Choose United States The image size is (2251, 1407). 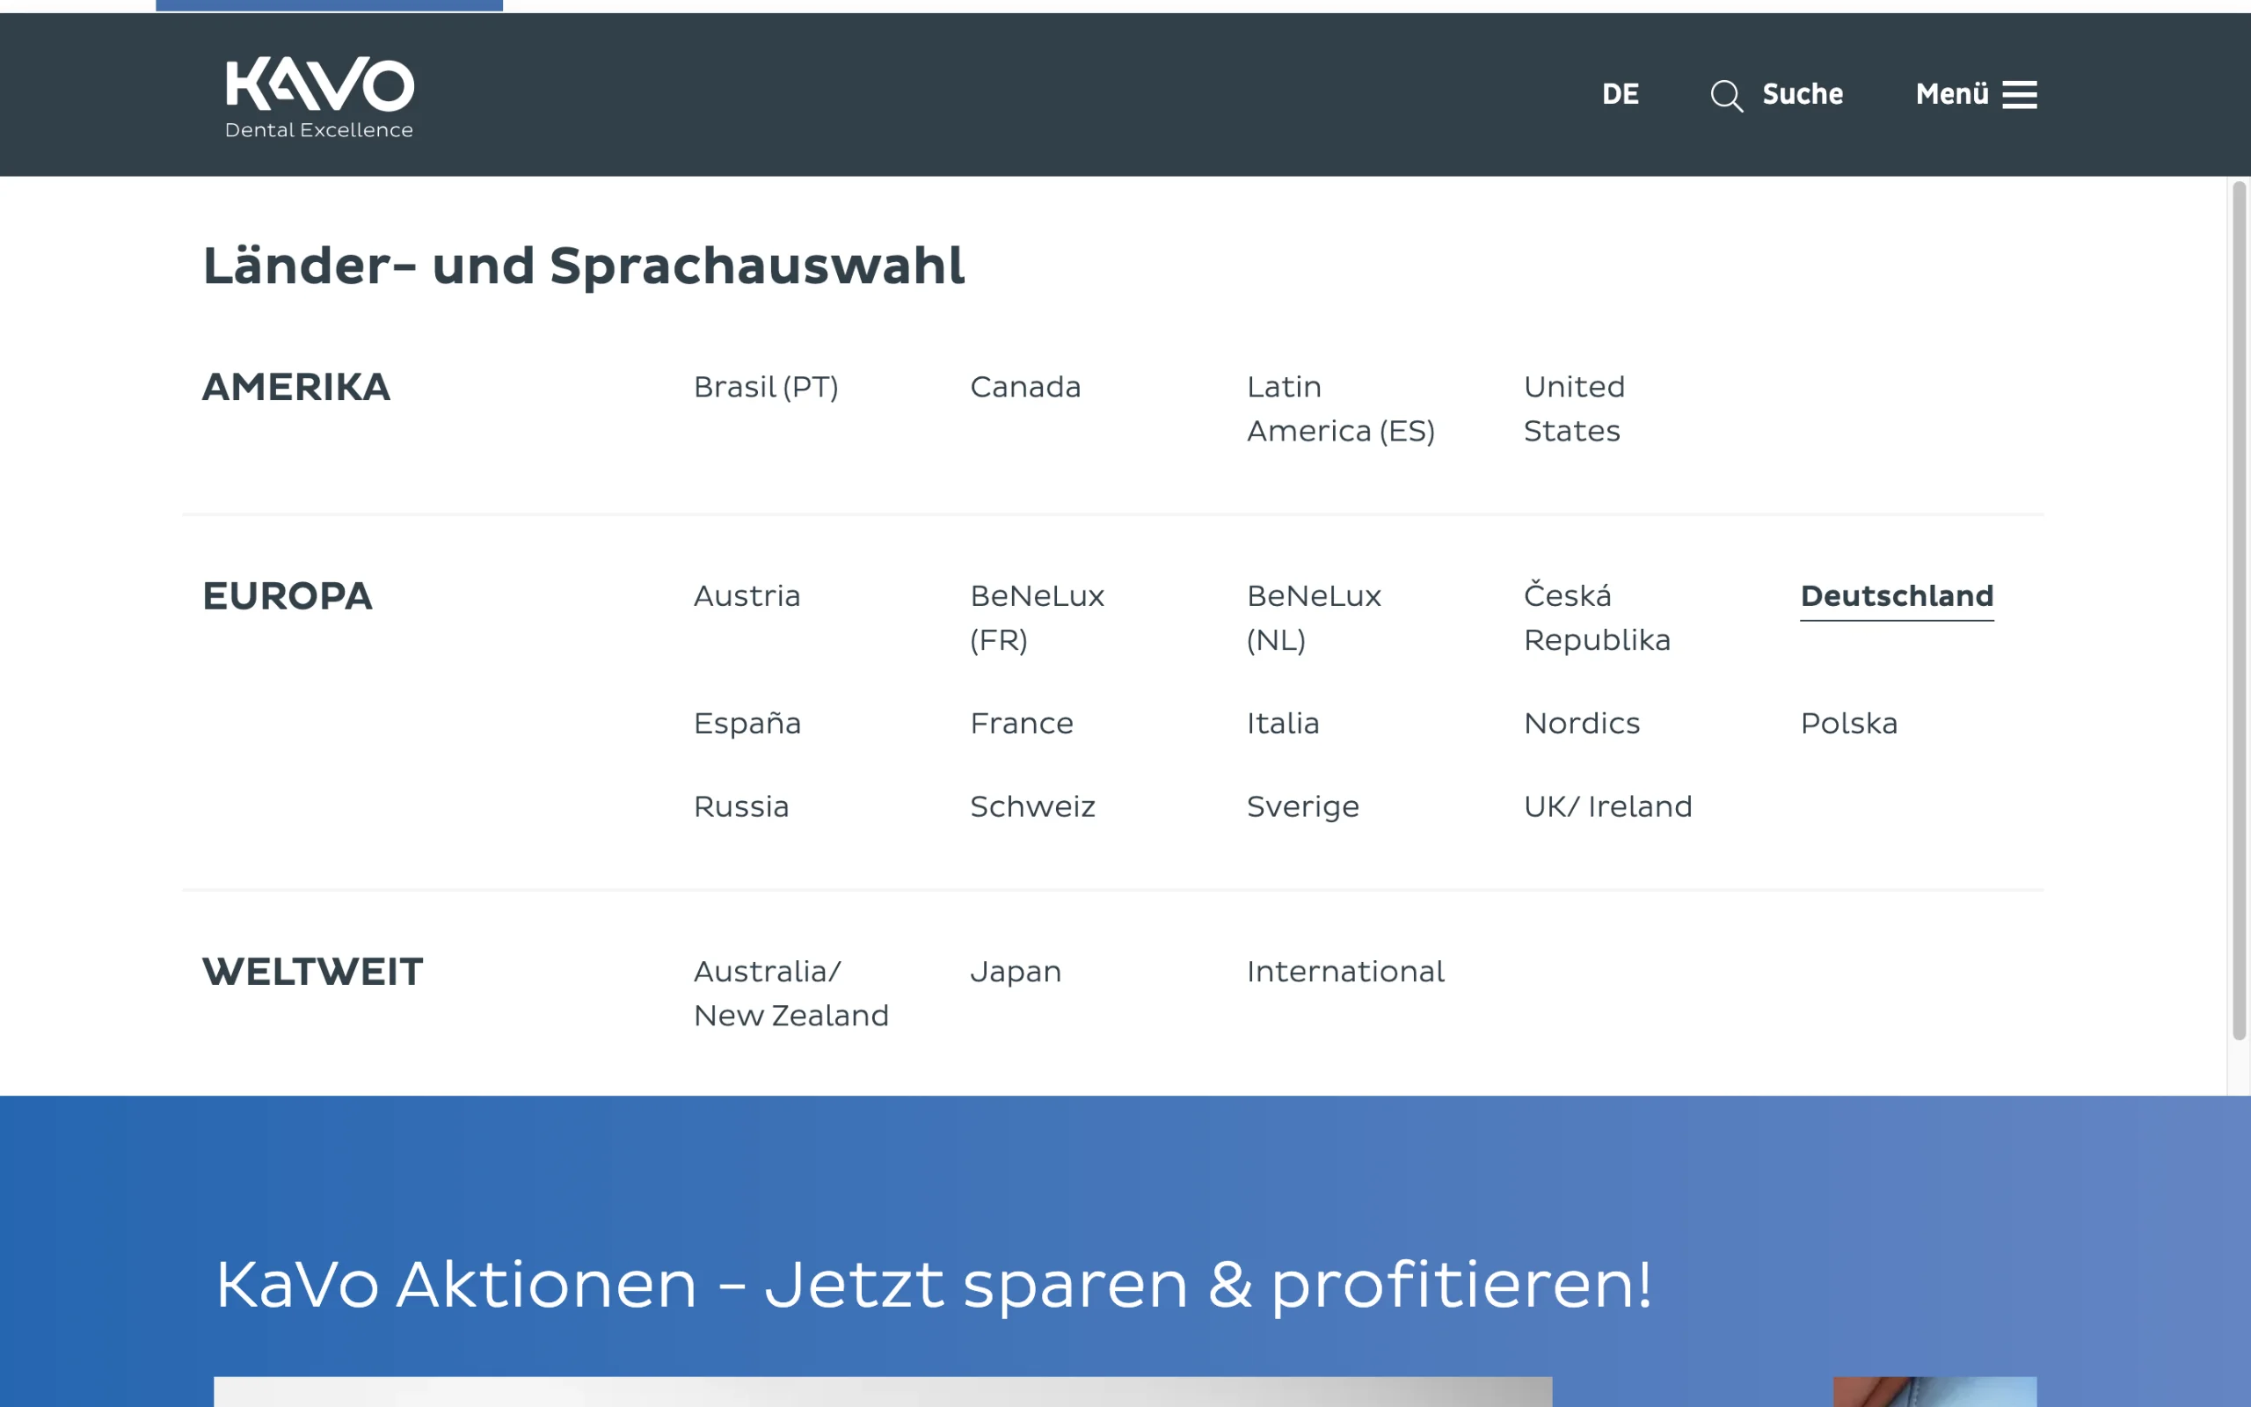tap(1574, 410)
